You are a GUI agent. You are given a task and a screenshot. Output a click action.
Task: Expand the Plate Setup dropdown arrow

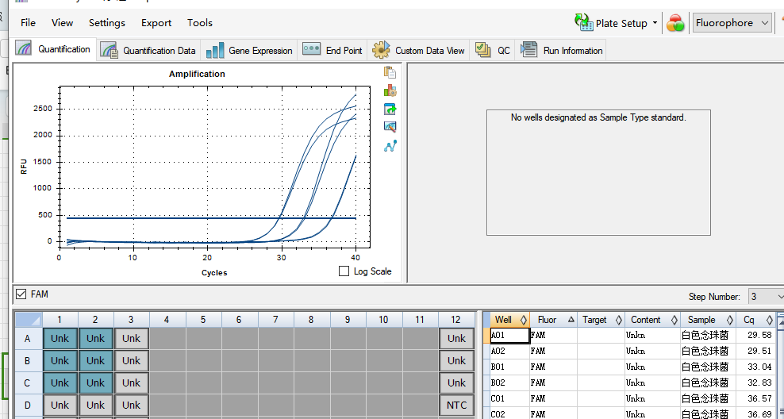pyautogui.click(x=655, y=23)
